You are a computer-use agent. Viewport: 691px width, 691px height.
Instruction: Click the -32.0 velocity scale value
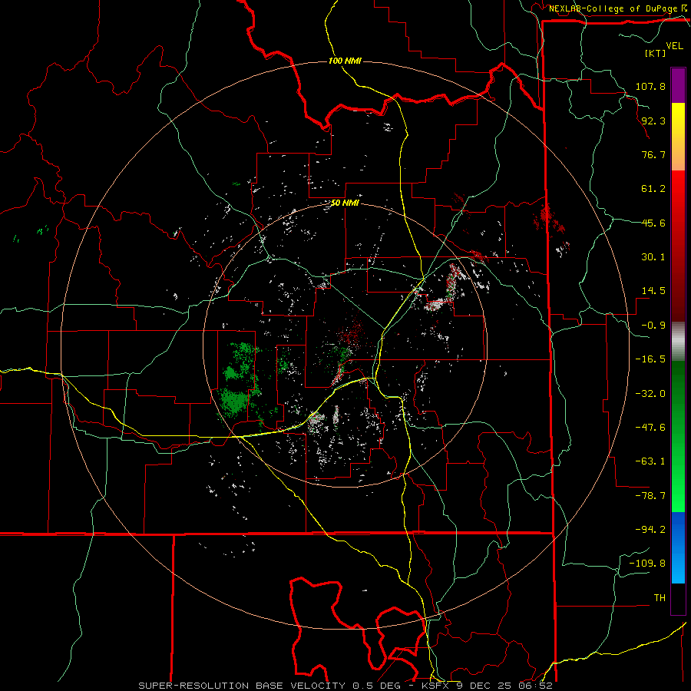coord(650,394)
